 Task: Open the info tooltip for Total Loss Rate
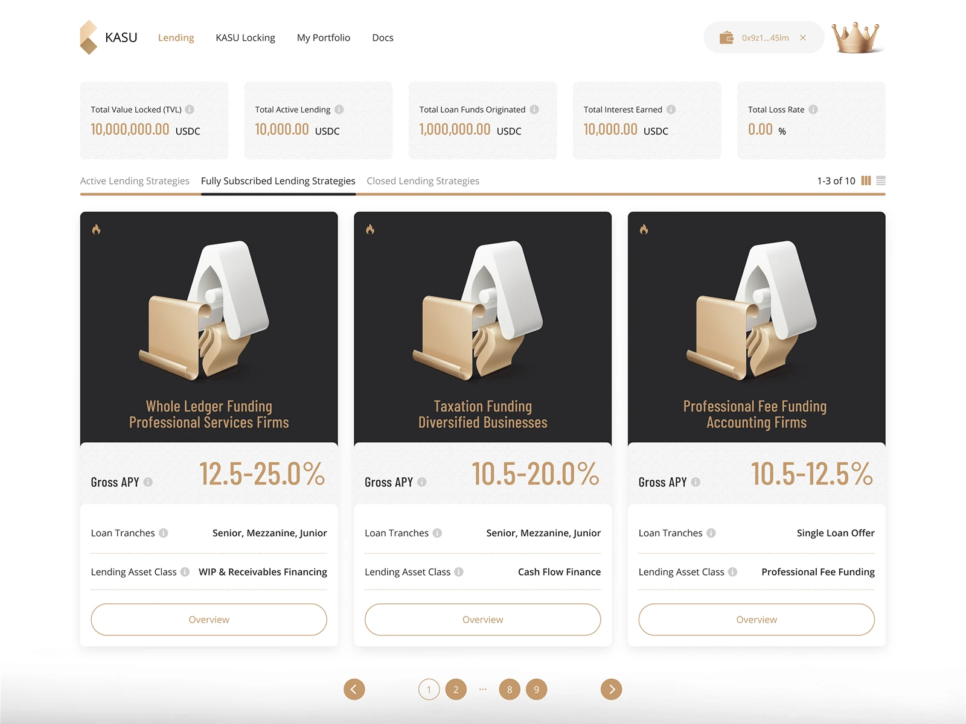[813, 110]
